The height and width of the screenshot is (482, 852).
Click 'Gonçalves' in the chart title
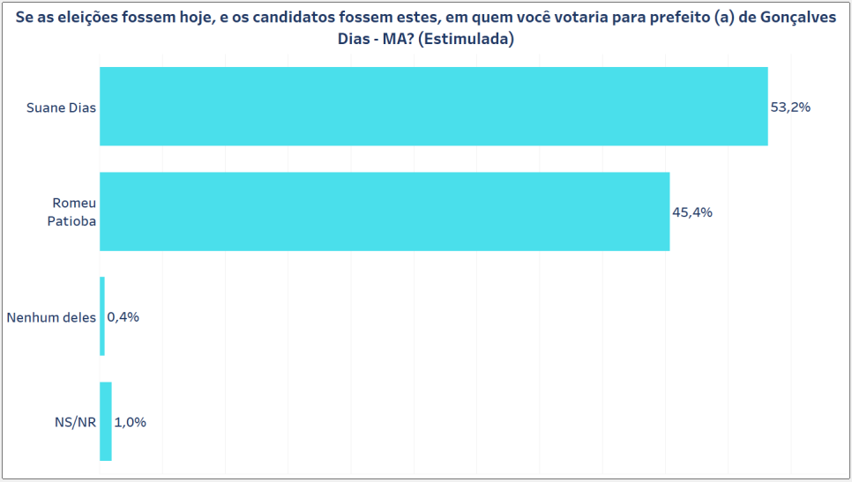(798, 18)
